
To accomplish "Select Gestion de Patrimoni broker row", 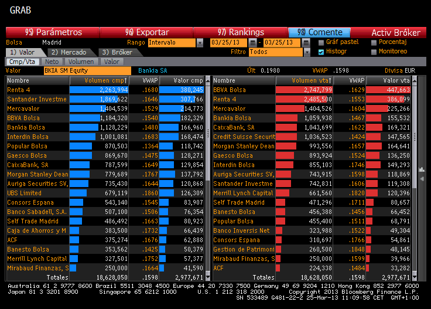I will 312,249.
